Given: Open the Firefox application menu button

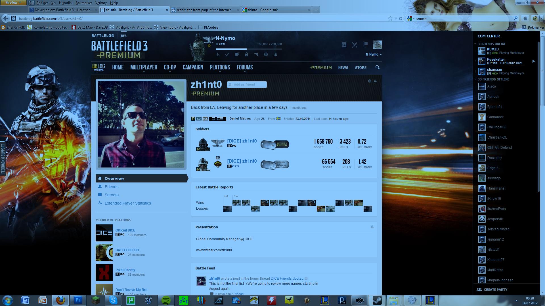Looking at the screenshot, I should click(x=13, y=3).
